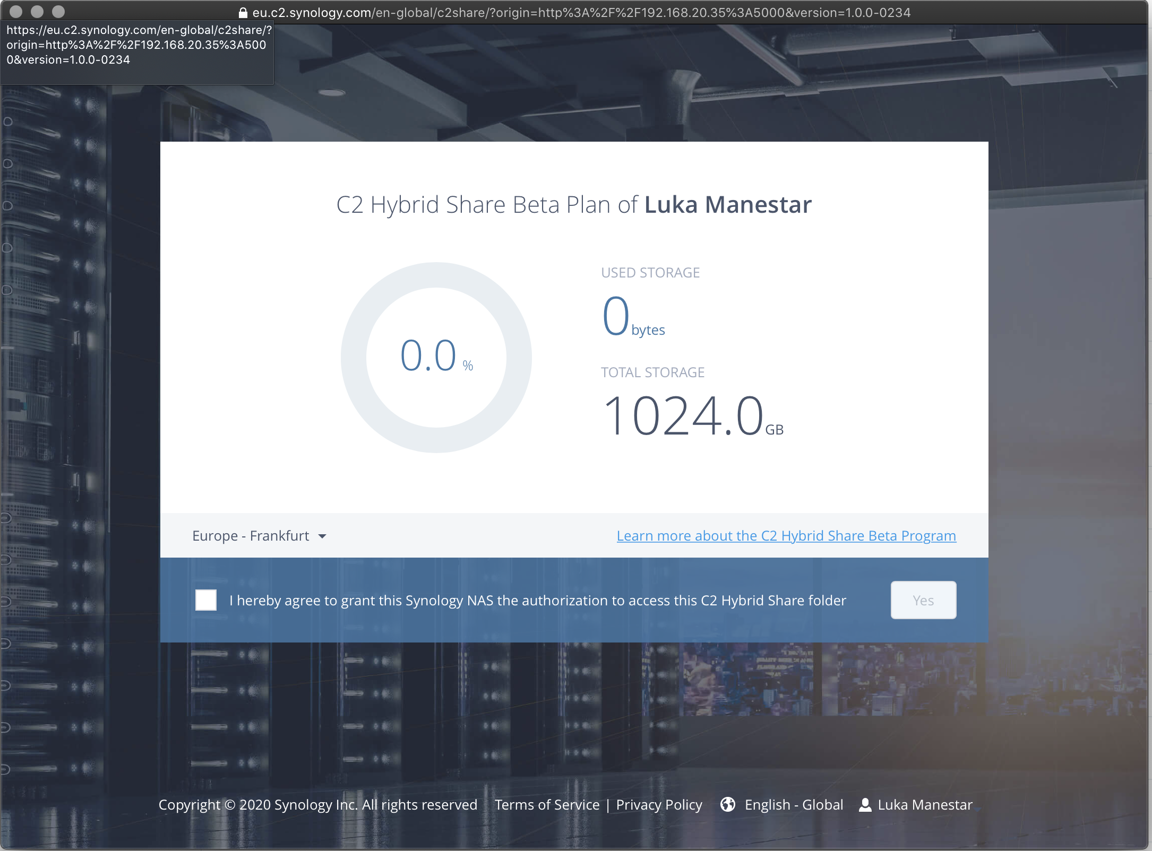This screenshot has width=1152, height=851.
Task: Open the Luka Manestar account menu
Action: point(925,805)
